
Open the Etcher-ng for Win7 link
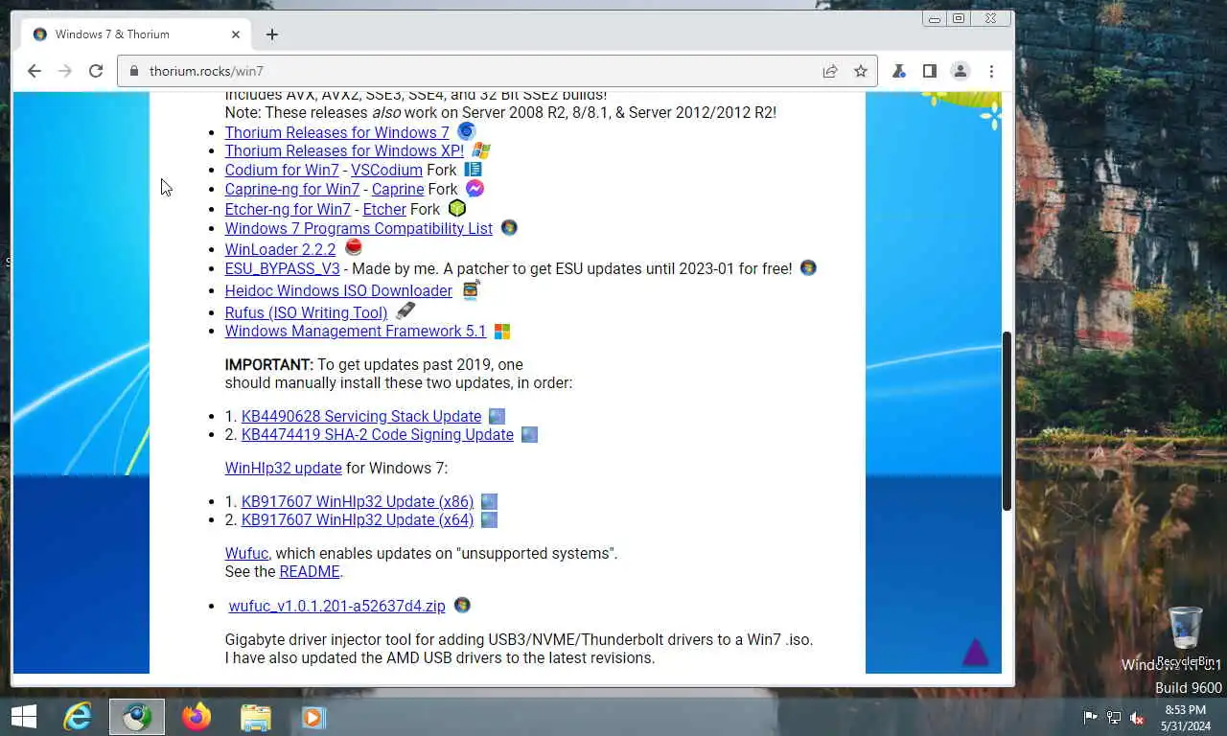(288, 209)
